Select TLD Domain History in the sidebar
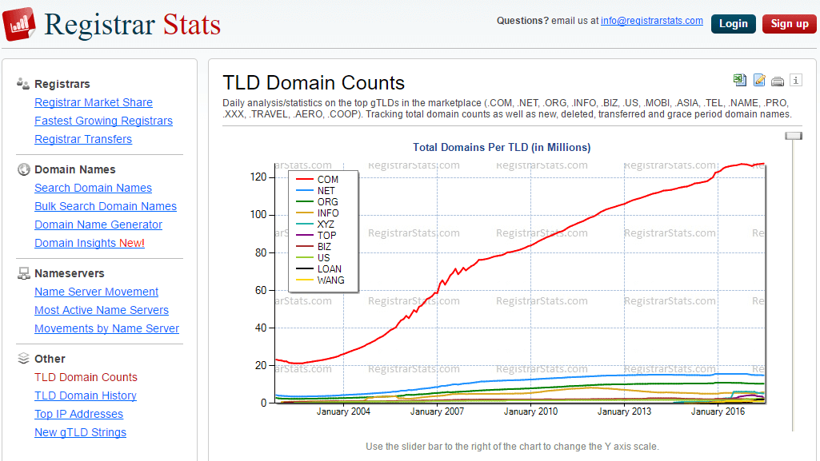820x461 pixels. [x=85, y=395]
